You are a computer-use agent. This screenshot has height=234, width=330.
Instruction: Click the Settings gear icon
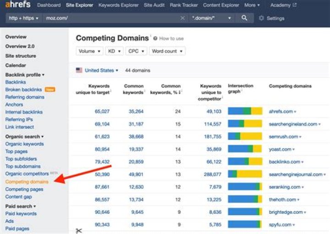pyautogui.click(x=261, y=18)
